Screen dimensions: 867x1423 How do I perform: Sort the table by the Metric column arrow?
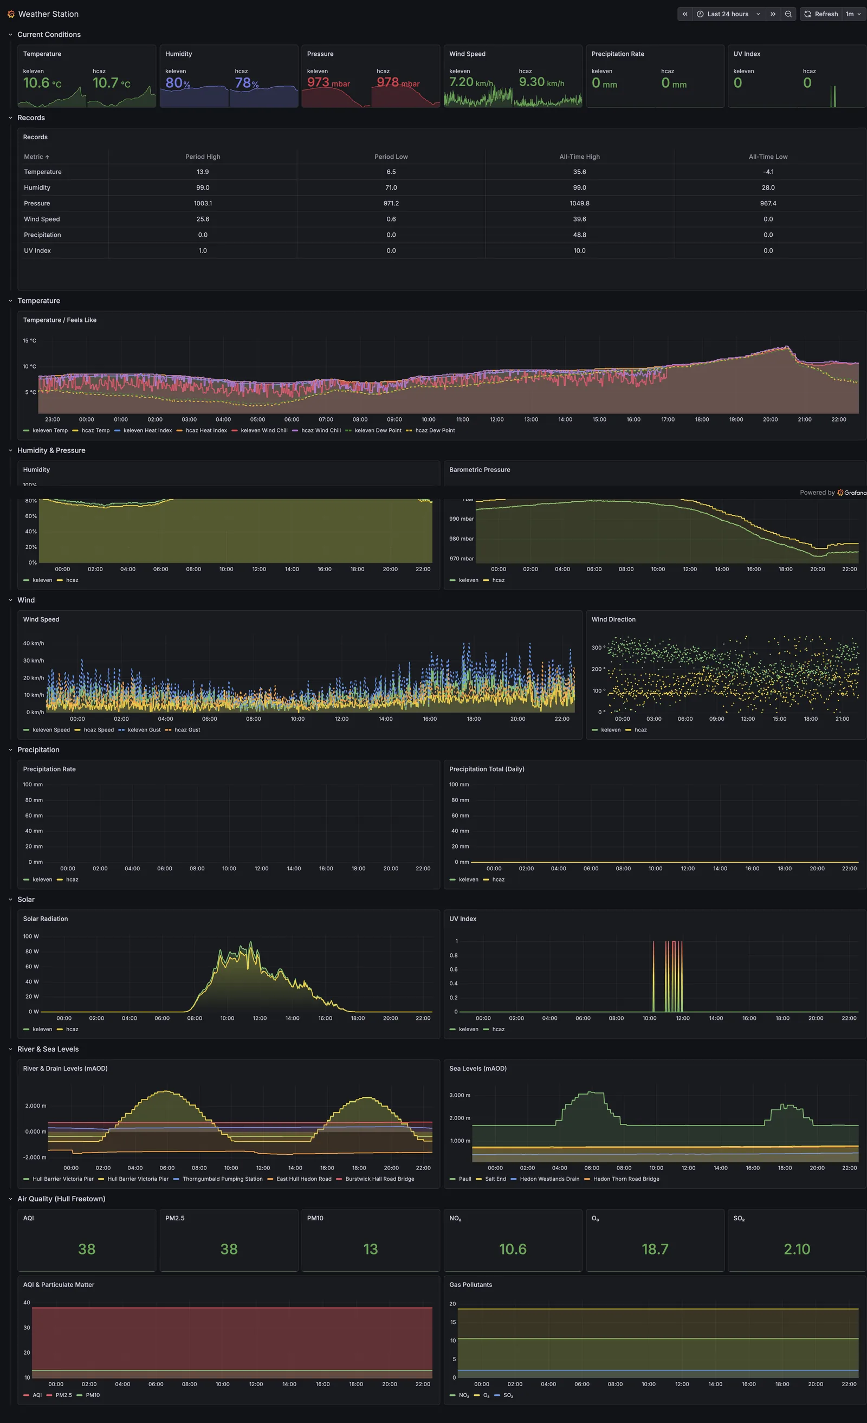click(x=47, y=157)
